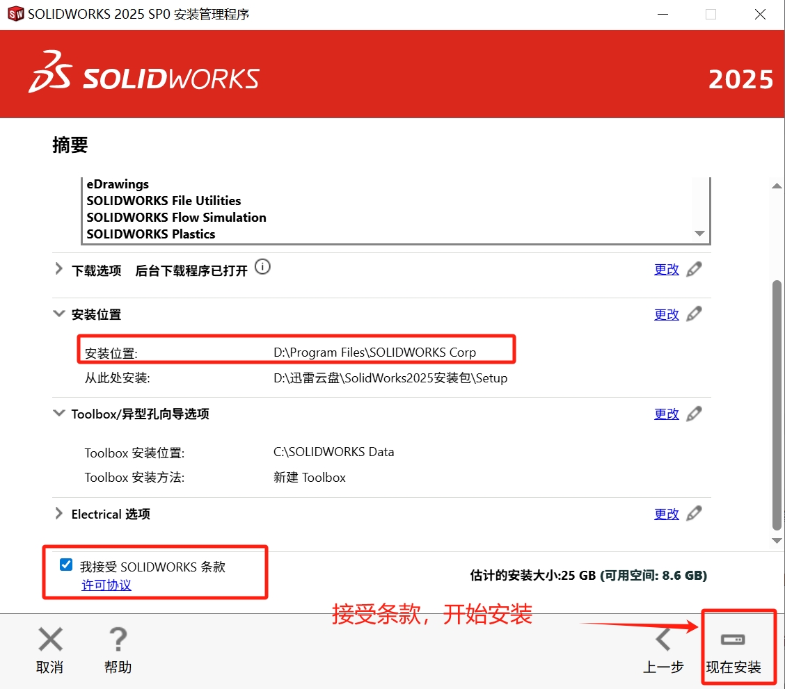Click the info icon next to 后台下载程序已打开
This screenshot has width=785, height=689.
[x=262, y=267]
